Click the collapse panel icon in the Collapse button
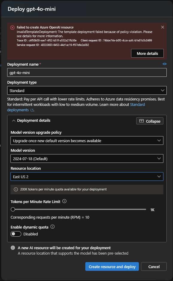 (141, 121)
